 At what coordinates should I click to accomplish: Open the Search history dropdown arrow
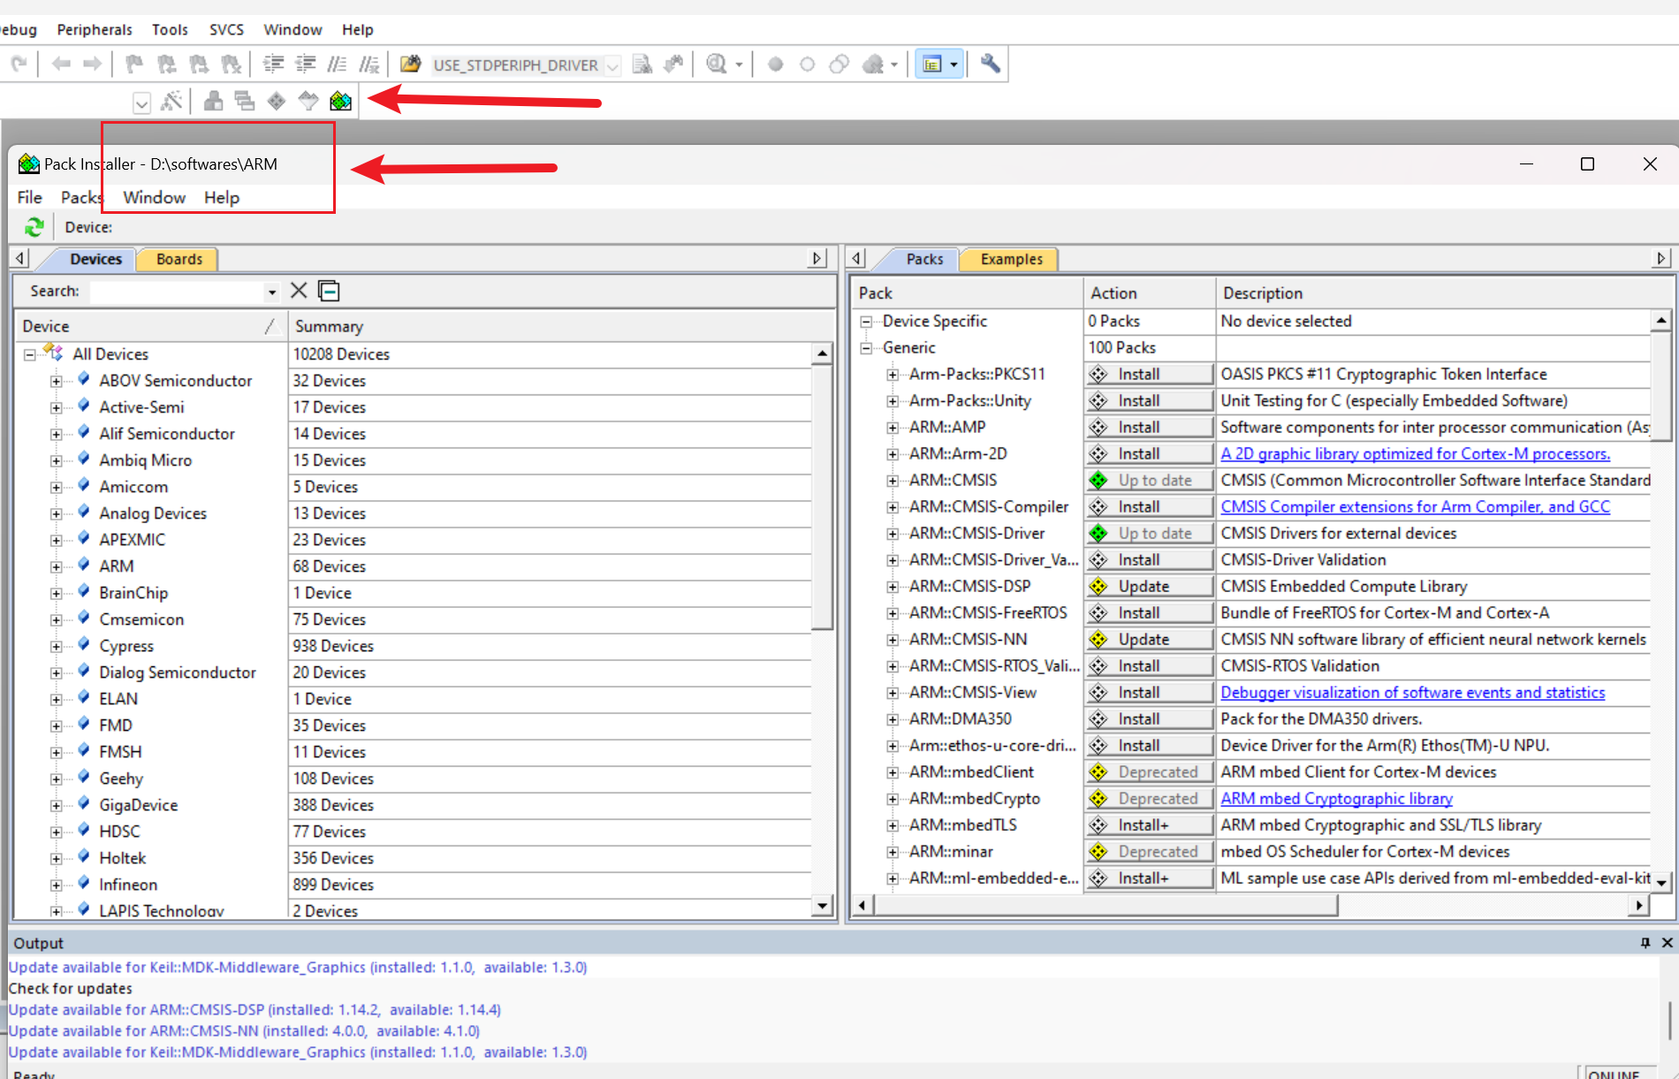click(271, 292)
